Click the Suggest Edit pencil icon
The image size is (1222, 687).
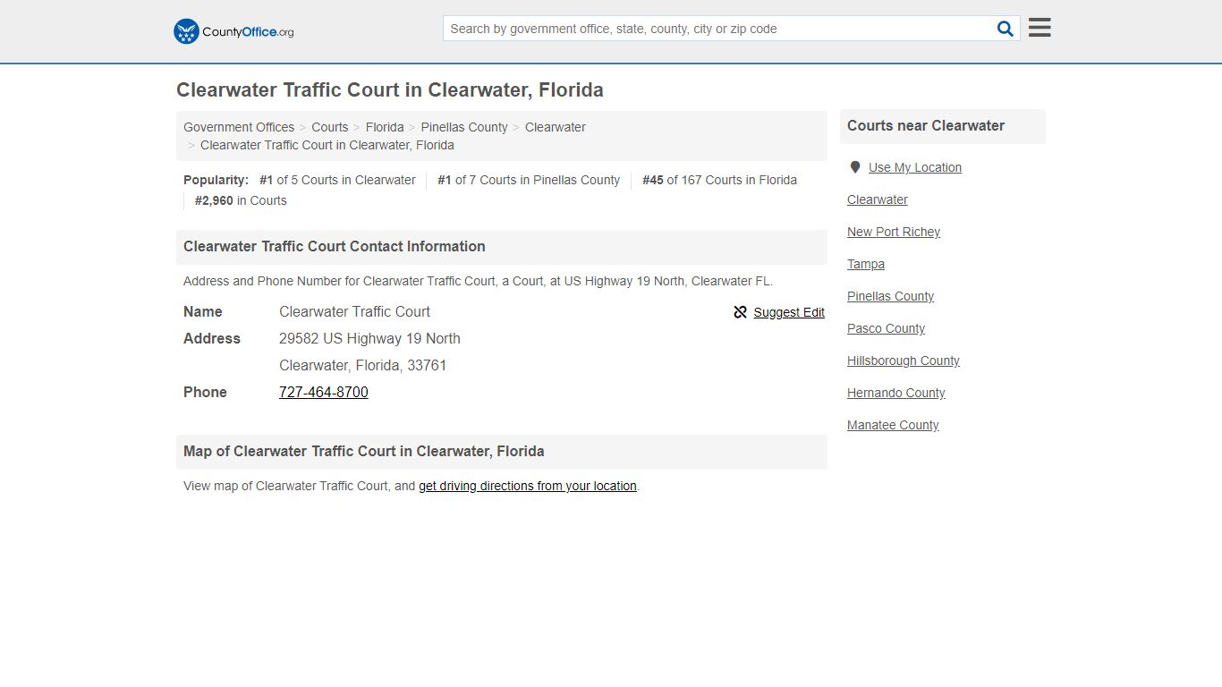740,312
